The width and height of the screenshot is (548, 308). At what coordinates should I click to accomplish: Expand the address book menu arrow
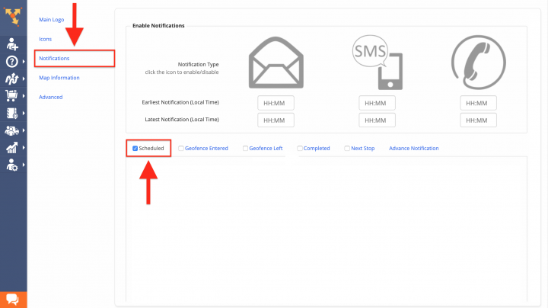tap(24, 113)
